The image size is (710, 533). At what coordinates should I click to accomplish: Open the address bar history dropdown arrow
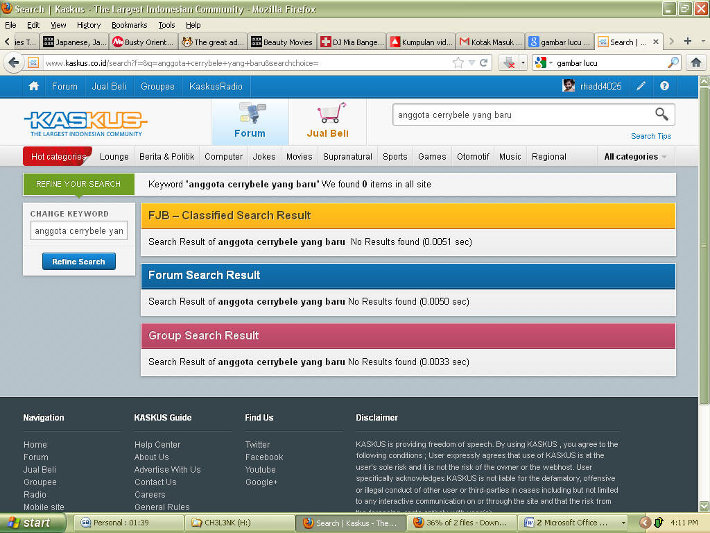click(471, 63)
